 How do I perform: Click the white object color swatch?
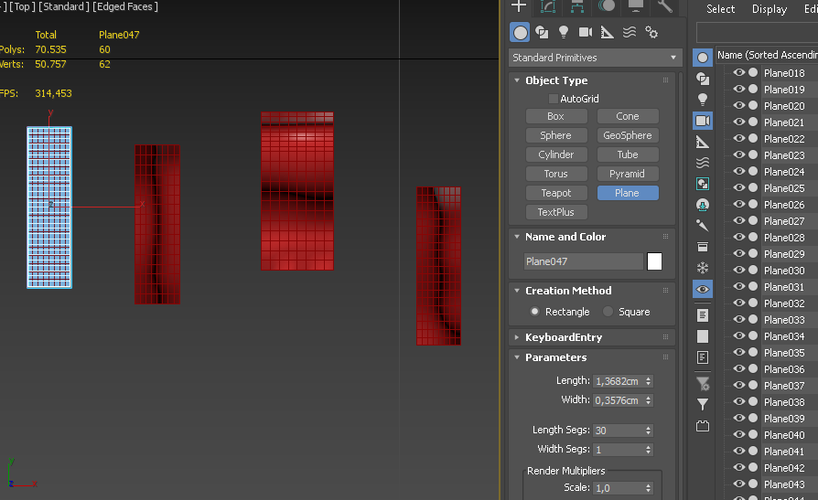[654, 261]
